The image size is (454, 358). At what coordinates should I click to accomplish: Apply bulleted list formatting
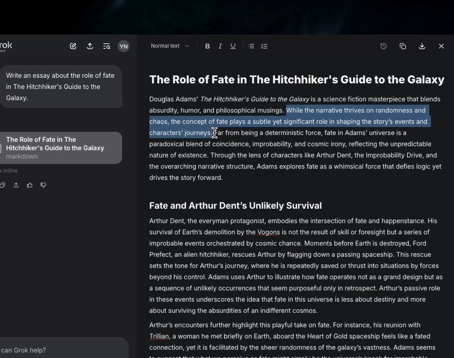(251, 46)
